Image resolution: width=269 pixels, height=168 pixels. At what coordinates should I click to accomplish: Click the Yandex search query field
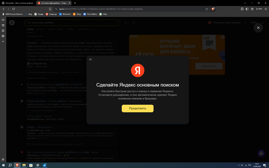[72, 23]
